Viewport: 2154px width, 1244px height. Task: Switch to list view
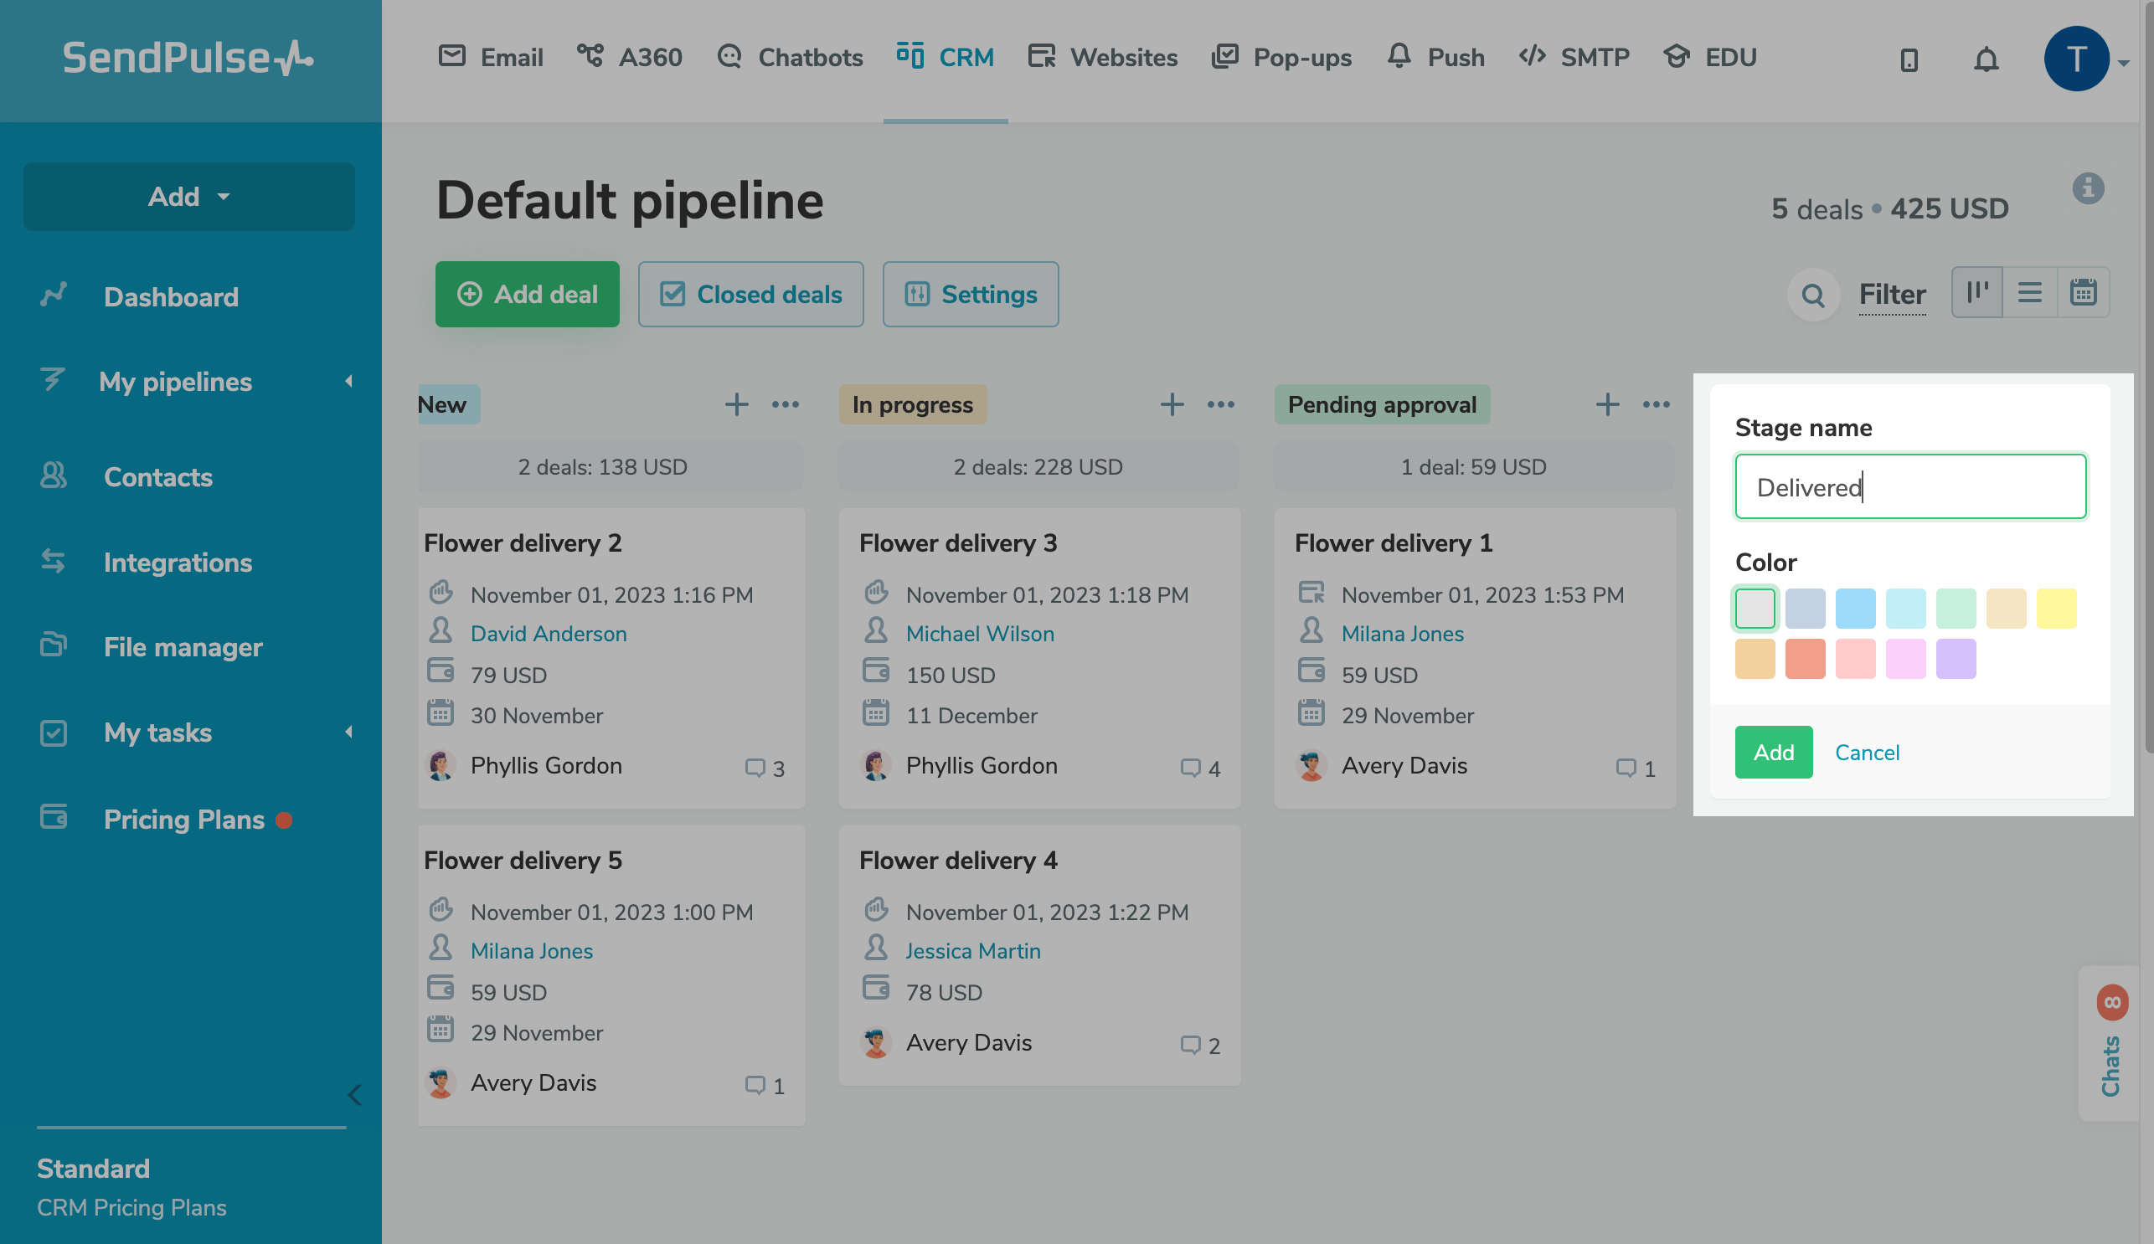2030,293
